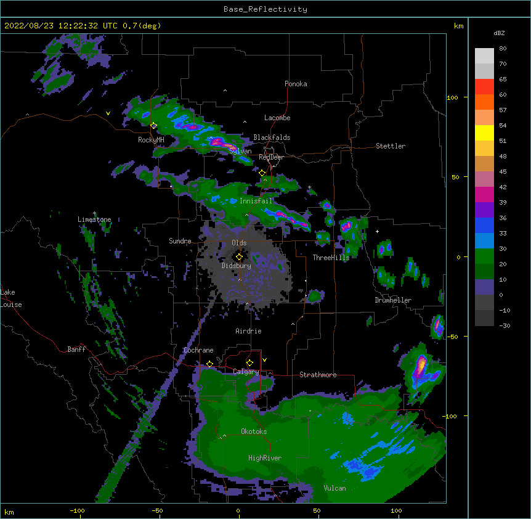Click the HighRiver label

pyautogui.click(x=265, y=458)
